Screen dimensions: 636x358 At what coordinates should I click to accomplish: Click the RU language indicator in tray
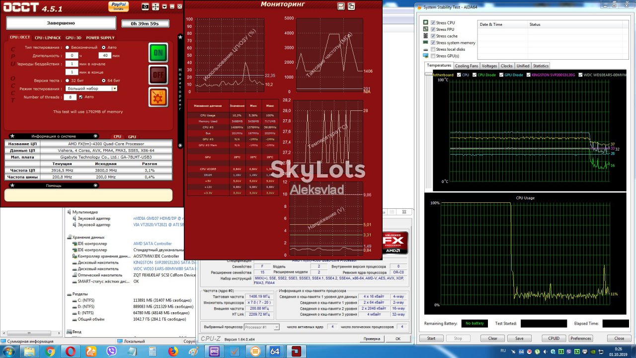click(503, 351)
